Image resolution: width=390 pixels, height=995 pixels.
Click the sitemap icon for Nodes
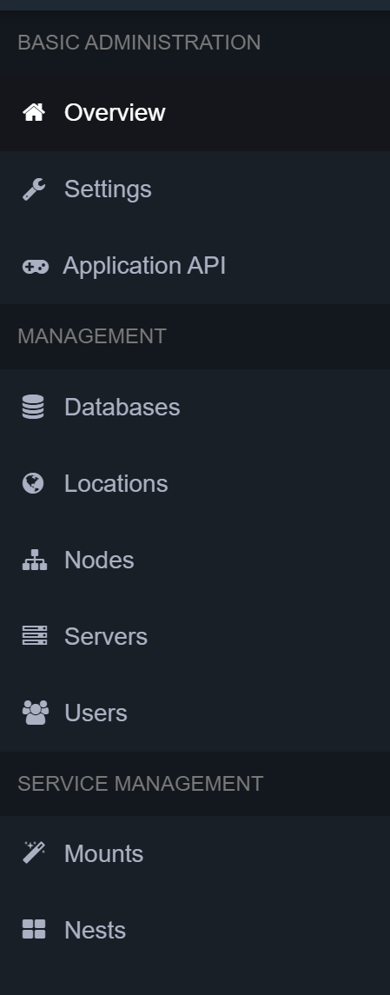pyautogui.click(x=34, y=560)
